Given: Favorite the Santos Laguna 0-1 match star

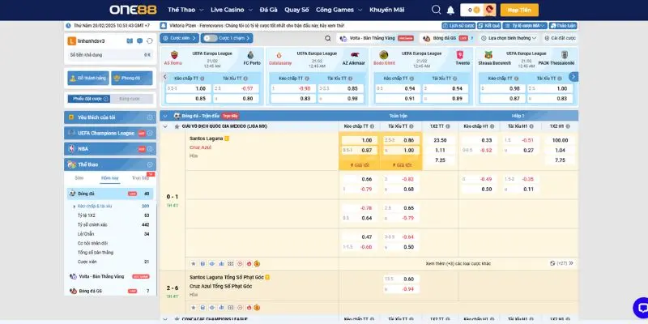Looking at the screenshot, I should coord(193,263).
